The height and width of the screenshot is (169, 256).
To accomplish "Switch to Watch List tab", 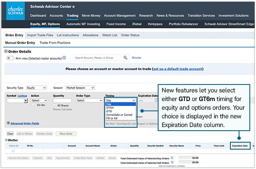I will point(110,35).
